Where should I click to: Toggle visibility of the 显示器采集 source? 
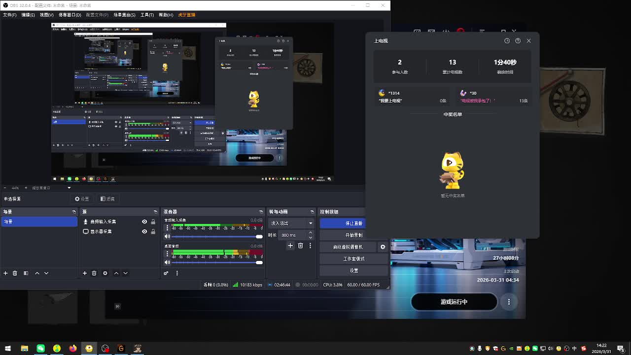pyautogui.click(x=144, y=232)
